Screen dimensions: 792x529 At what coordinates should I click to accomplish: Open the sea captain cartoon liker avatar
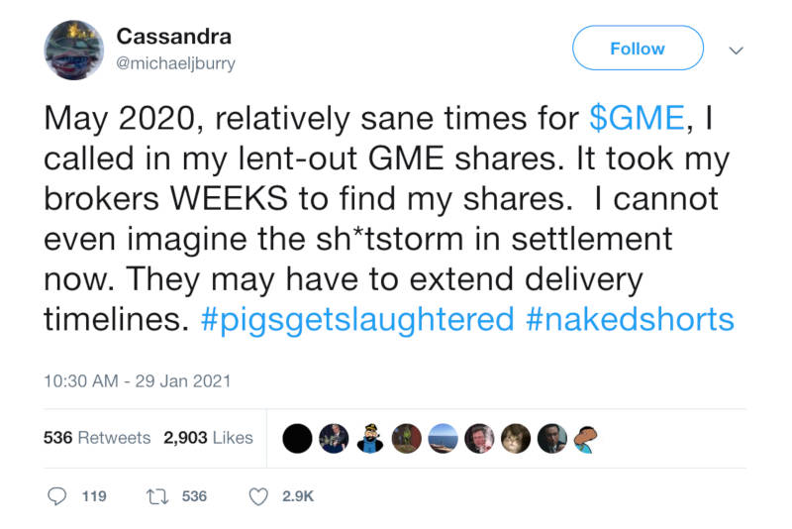pos(370,438)
